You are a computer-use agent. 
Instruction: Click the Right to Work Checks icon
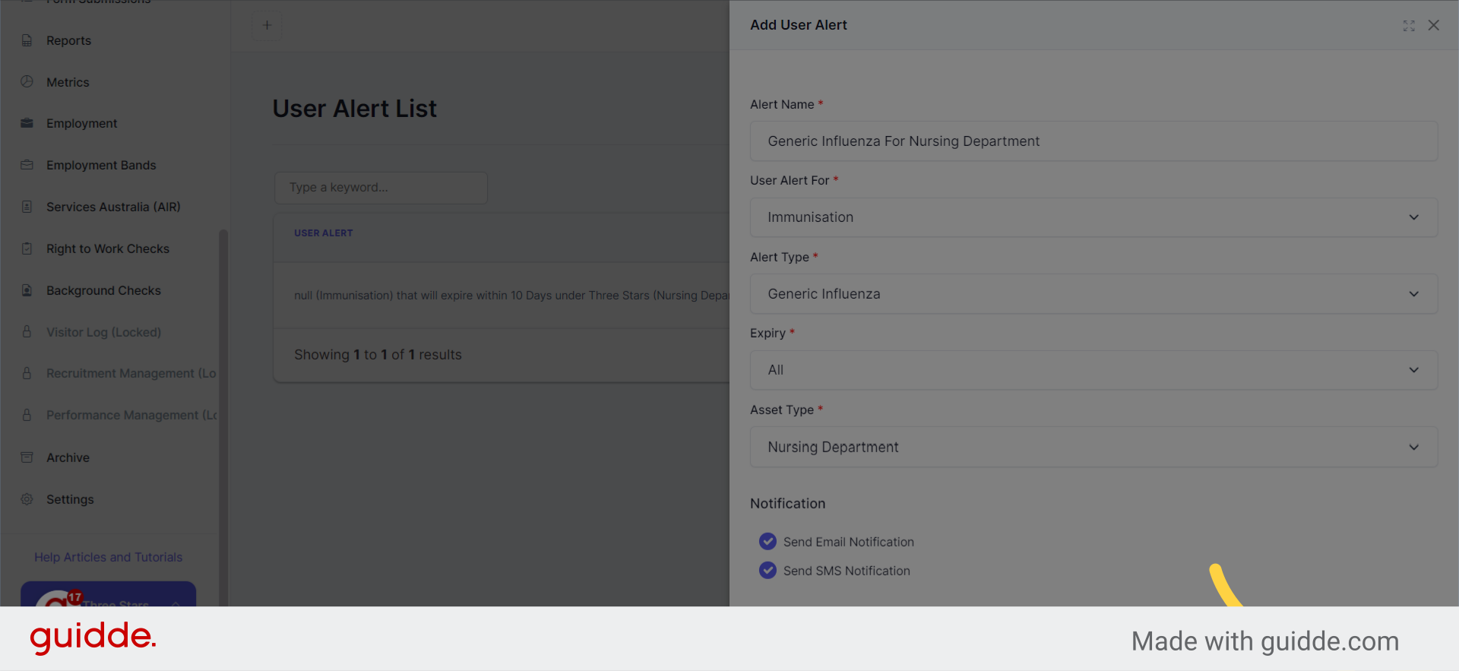(27, 248)
